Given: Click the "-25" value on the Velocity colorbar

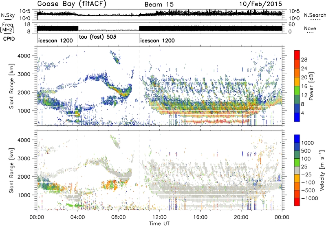Looking at the screenshot, I should (x=306, y=175).
